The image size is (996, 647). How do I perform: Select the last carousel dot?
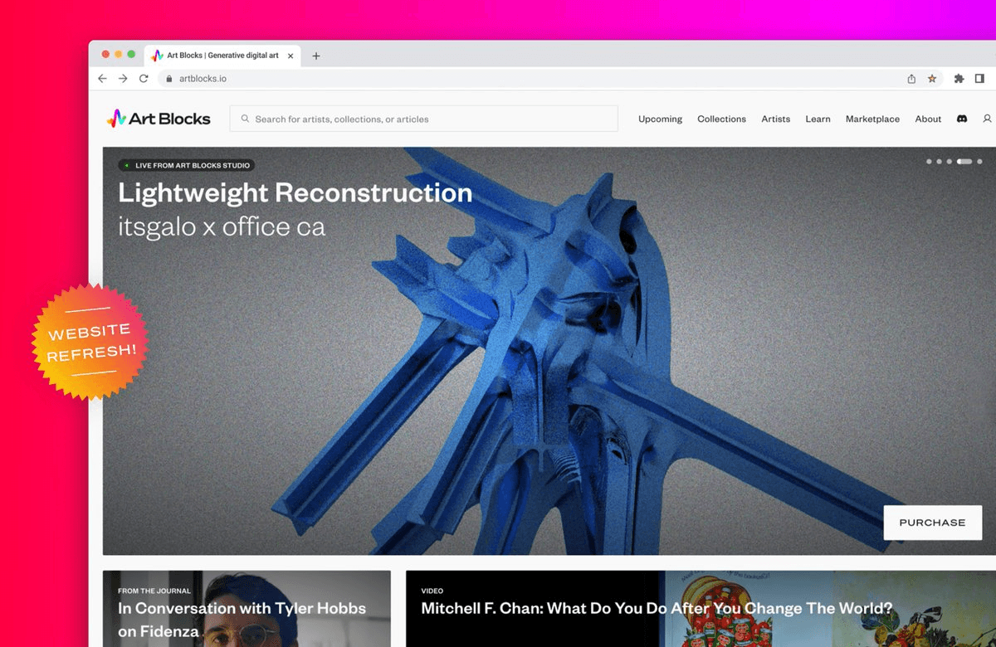click(979, 162)
